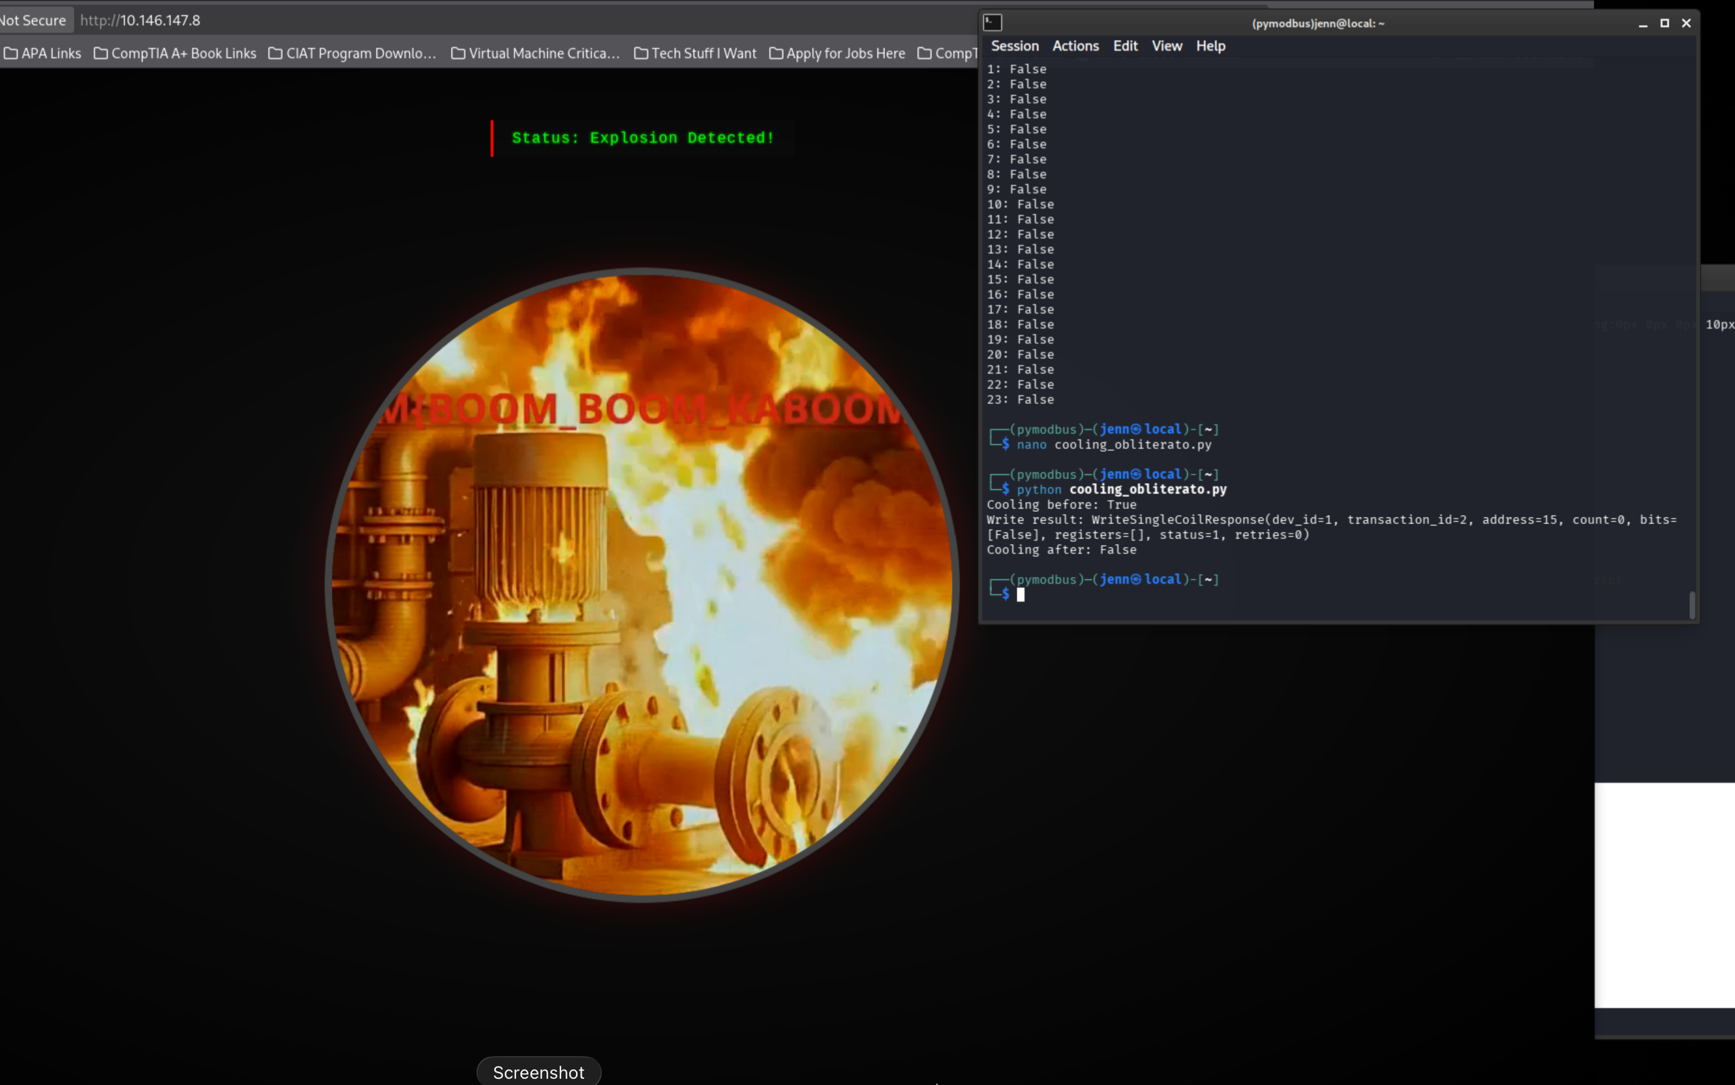Click the terminal cursor at the empty prompt
This screenshot has width=1735, height=1085.
click(x=1021, y=594)
